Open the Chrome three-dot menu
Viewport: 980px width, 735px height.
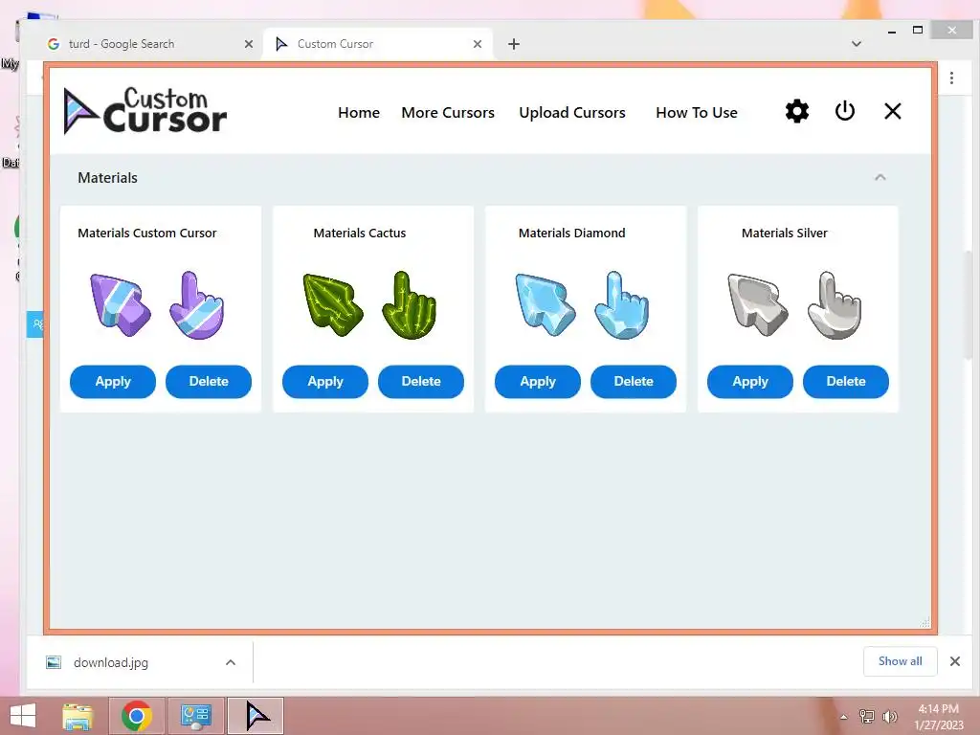[951, 78]
